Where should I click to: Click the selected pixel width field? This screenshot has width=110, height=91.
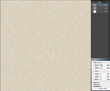coord(103,65)
